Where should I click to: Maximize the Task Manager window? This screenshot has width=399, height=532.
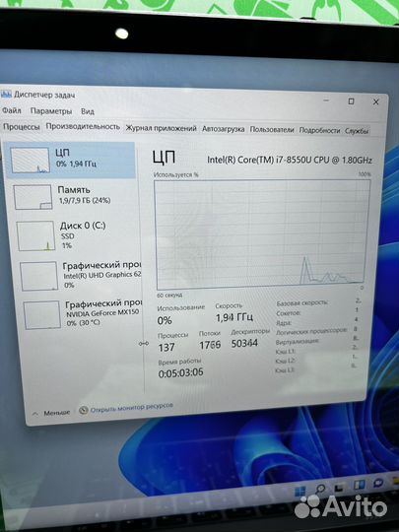click(x=351, y=101)
